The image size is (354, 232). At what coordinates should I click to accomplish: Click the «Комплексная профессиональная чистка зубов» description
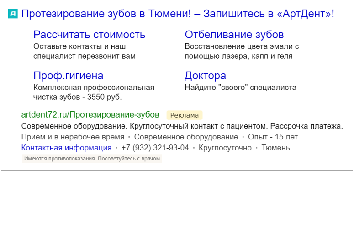pyautogui.click(x=94, y=92)
